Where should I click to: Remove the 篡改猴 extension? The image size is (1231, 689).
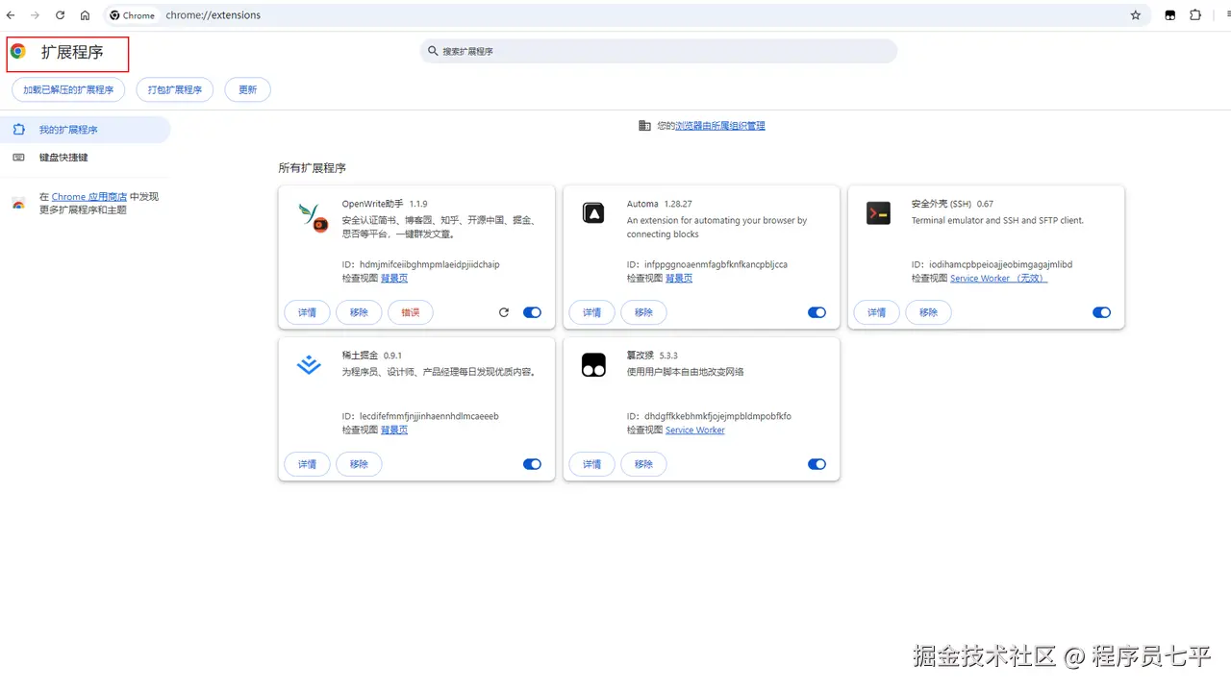(644, 464)
